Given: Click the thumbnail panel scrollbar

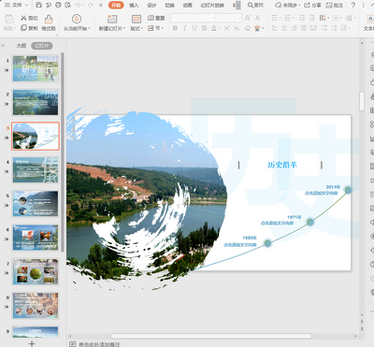Looking at the screenshot, I should coord(63,152).
